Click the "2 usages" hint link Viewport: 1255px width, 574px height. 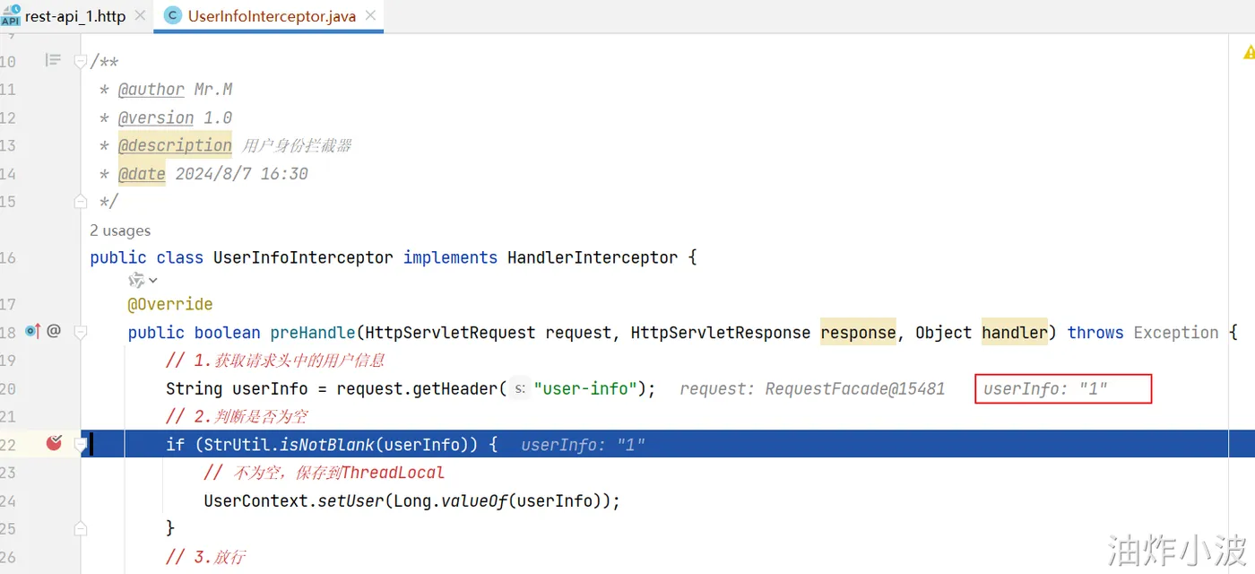[x=120, y=230]
